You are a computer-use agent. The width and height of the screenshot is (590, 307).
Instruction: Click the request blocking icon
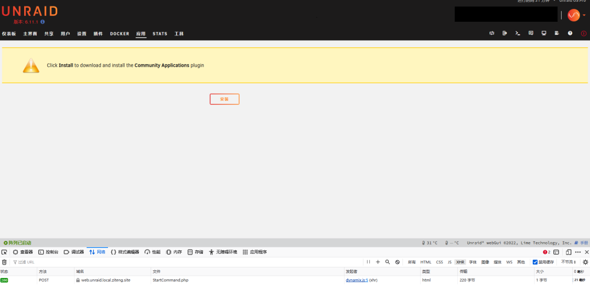397,262
